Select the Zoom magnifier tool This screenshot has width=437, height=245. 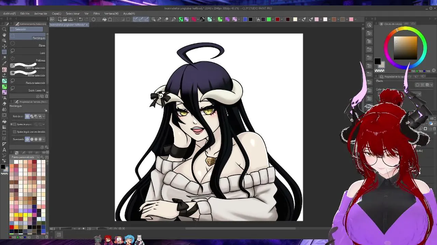[x=4, y=29]
